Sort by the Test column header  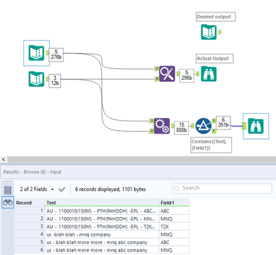click(102, 203)
